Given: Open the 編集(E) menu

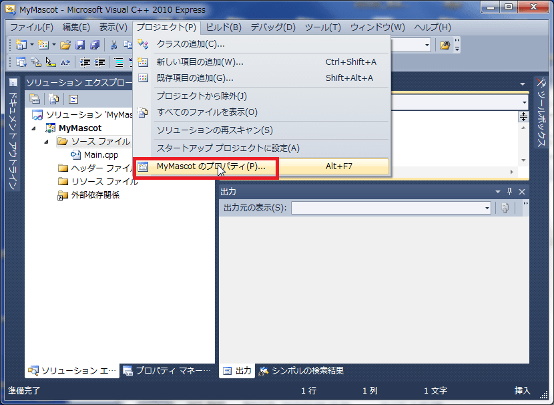Looking at the screenshot, I should (76, 27).
